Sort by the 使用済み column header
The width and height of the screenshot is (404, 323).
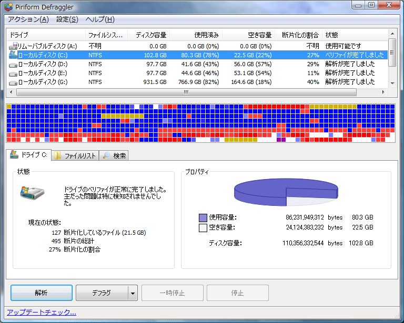(x=196, y=35)
